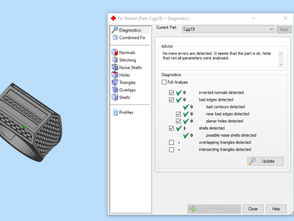The width and height of the screenshot is (294, 221).
Task: Click the Advice box scroll up arrow
Action: coord(281,54)
